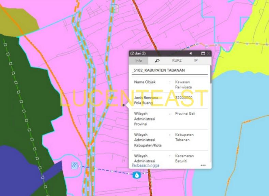
Task: Click the Perbesar hingga zoom link
Action: (x=146, y=165)
